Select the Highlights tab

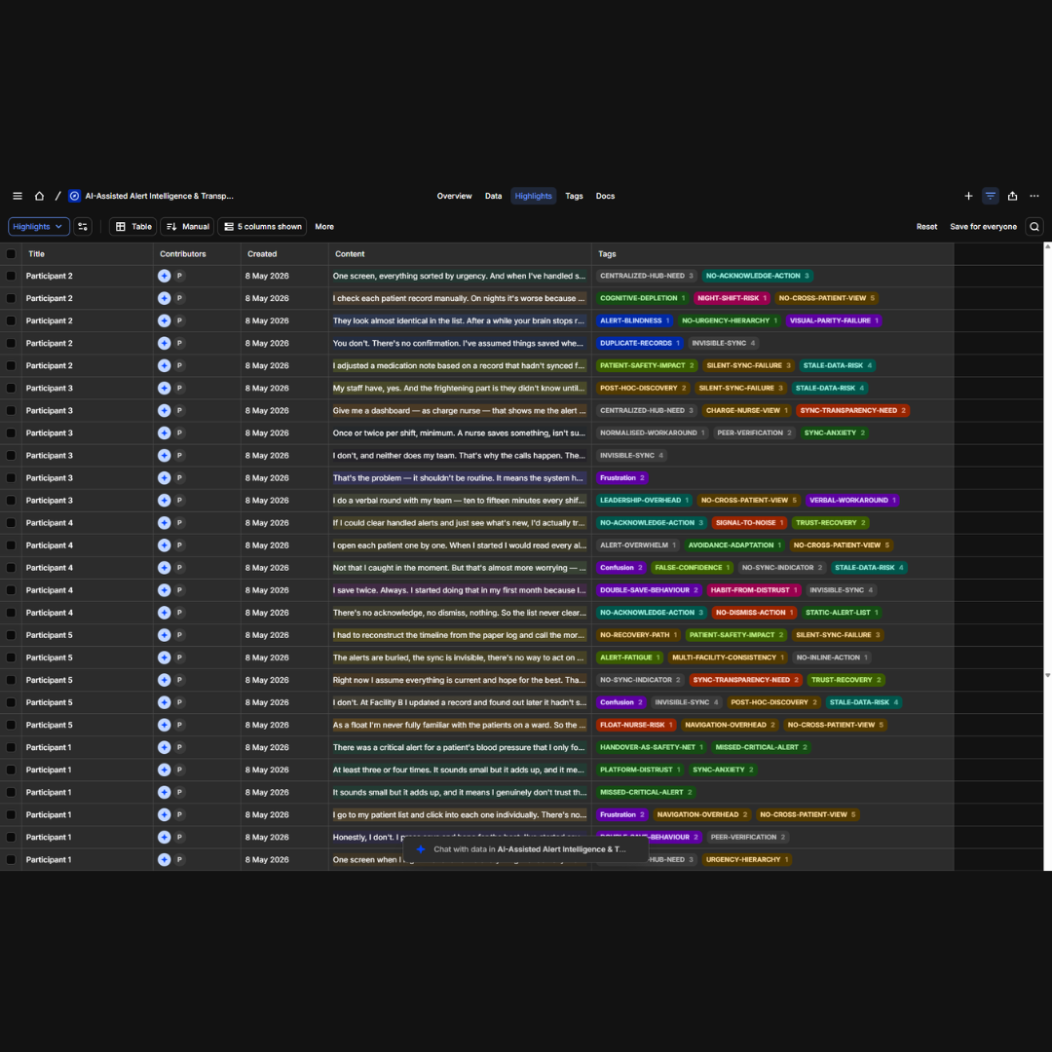tap(534, 196)
